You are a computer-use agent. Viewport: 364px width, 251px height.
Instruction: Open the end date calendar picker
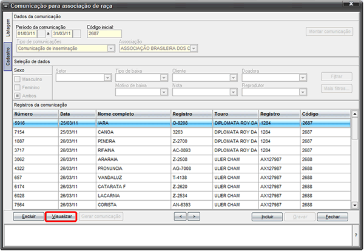[77, 34]
